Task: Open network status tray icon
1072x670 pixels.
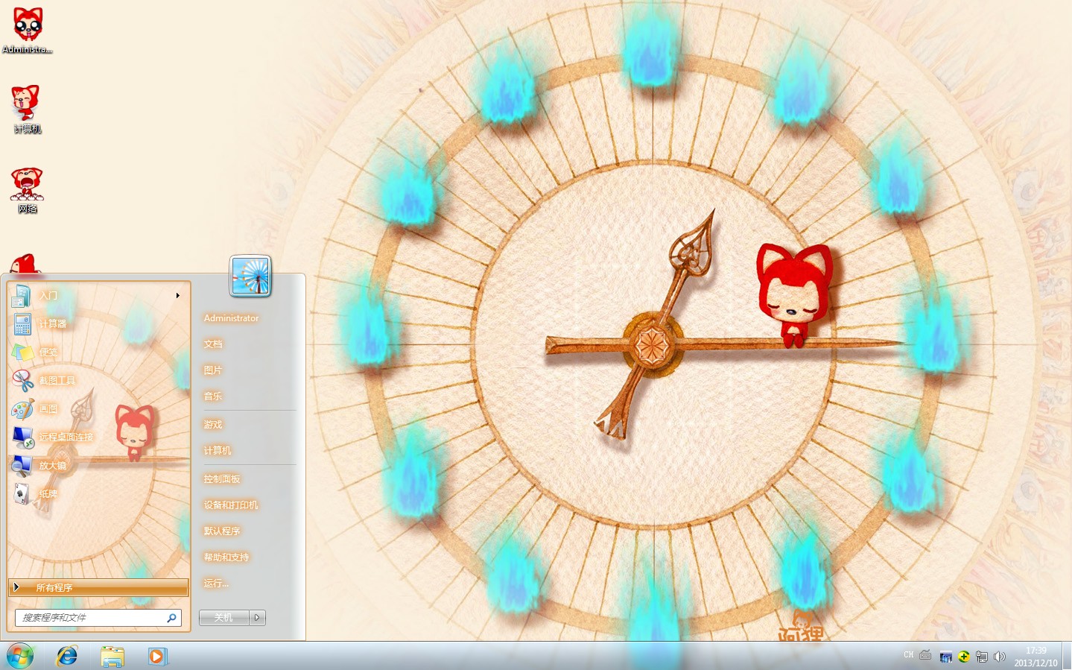Action: click(x=982, y=657)
